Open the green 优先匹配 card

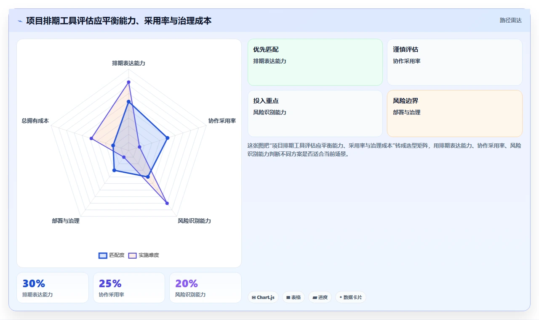[x=315, y=62]
